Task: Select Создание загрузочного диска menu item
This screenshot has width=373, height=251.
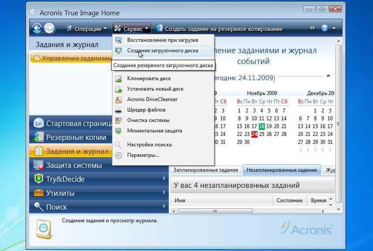Action: point(162,51)
